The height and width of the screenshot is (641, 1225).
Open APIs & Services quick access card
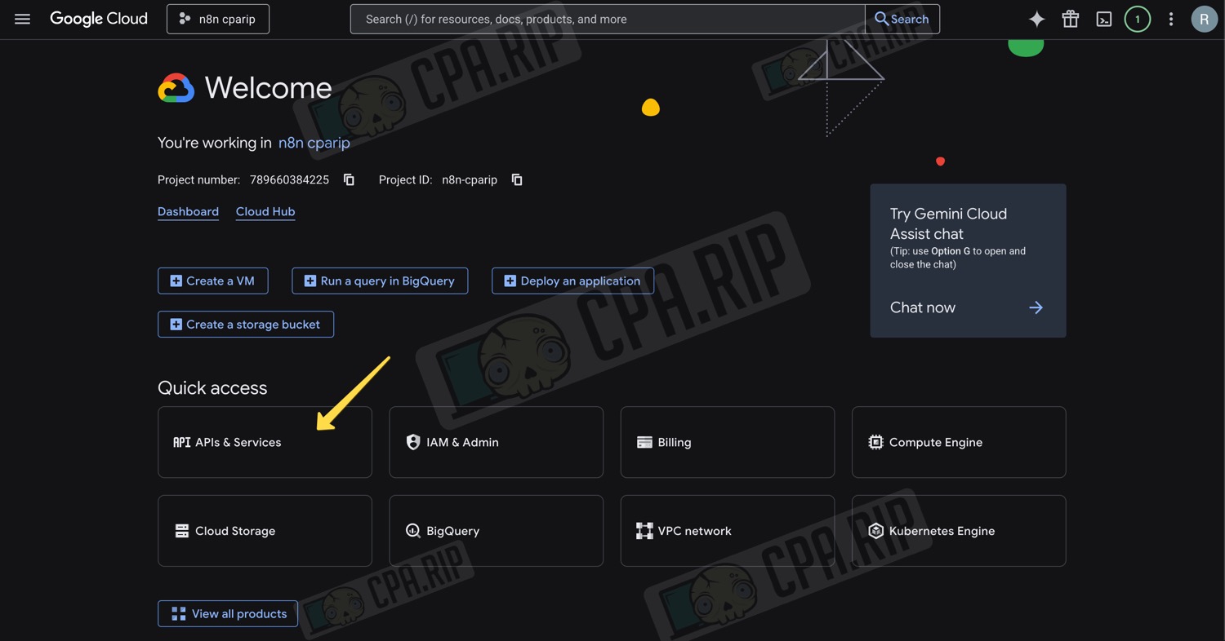tap(265, 442)
